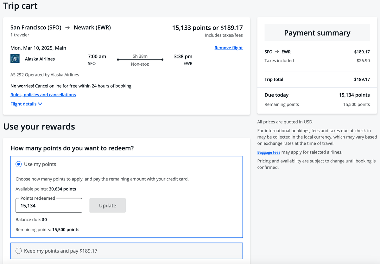Click the 3:38 pm arrival time
Screen dimensions: 380x264
point(183,56)
